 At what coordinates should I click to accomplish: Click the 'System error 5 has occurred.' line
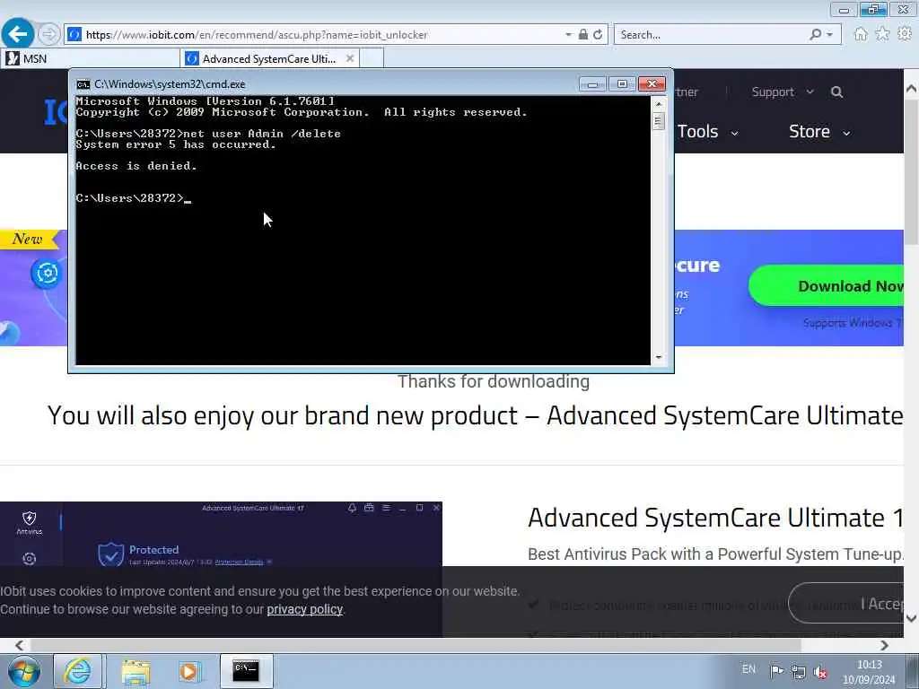coord(176,144)
